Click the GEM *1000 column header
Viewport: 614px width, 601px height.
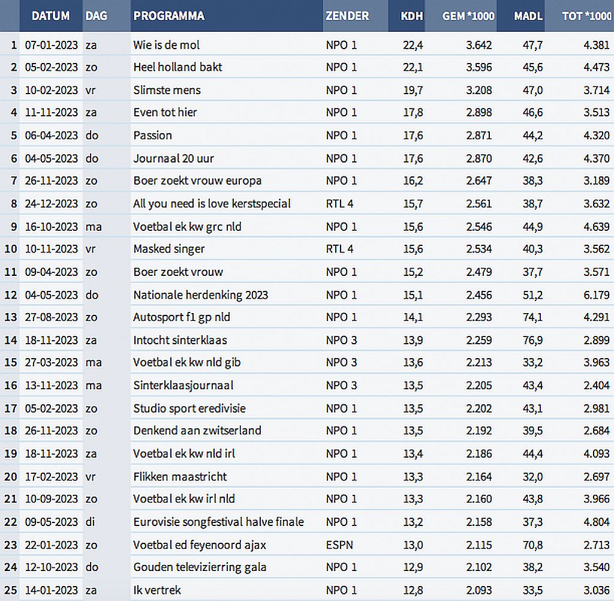point(468,16)
